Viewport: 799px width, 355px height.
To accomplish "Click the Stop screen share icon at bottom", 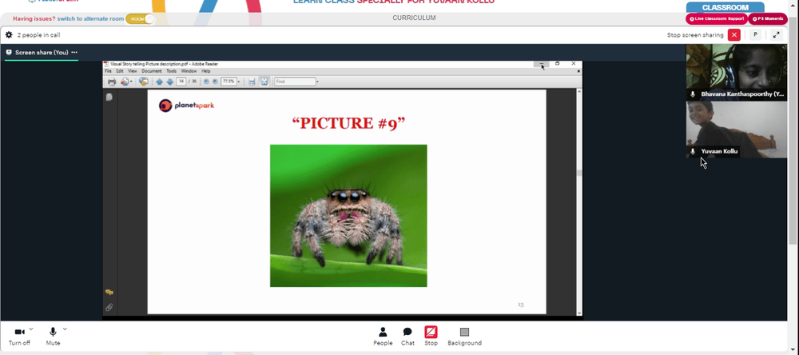I will 431,332.
